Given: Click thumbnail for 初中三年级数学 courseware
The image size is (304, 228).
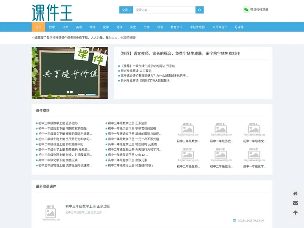Looking at the screenshot, I should [x=188, y=129].
